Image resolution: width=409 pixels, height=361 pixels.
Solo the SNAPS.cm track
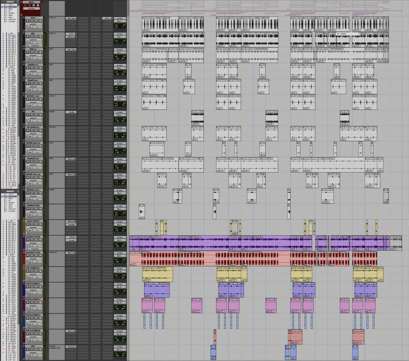(36, 84)
